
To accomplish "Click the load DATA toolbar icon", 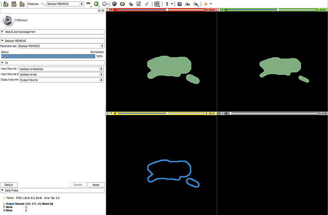I will 5,4.
